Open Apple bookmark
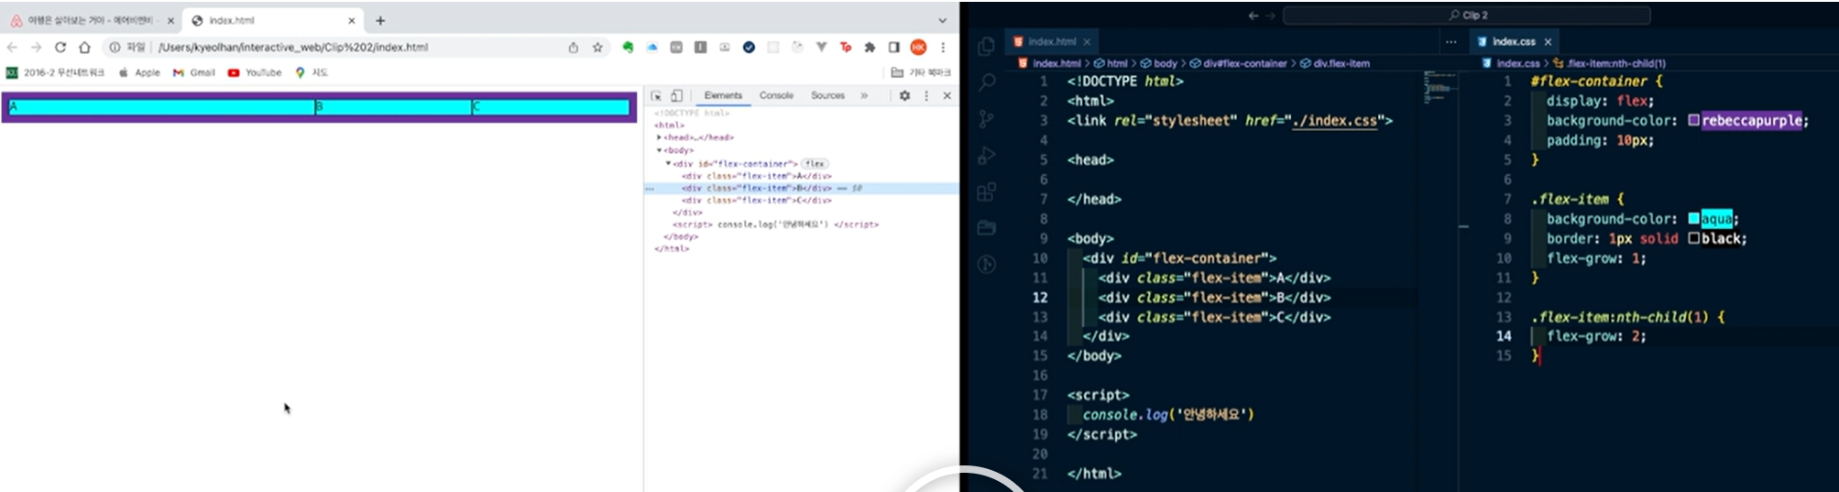This screenshot has width=1839, height=492. (x=140, y=72)
